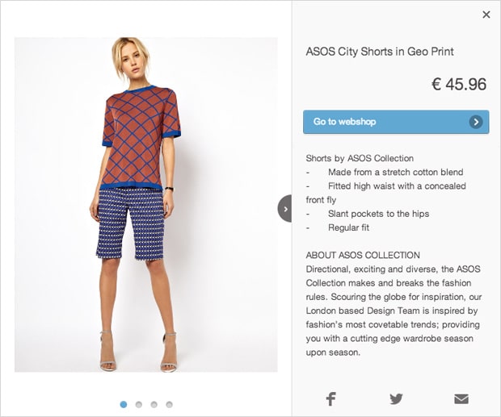Click the Shorts by ASOS Collection line

pyautogui.click(x=360, y=158)
